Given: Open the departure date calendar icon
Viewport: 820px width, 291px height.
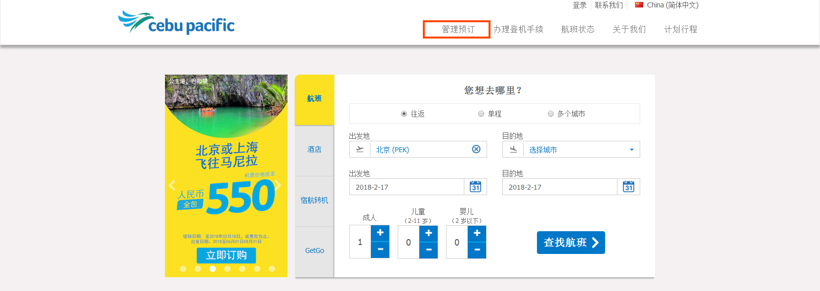Looking at the screenshot, I should tap(476, 187).
